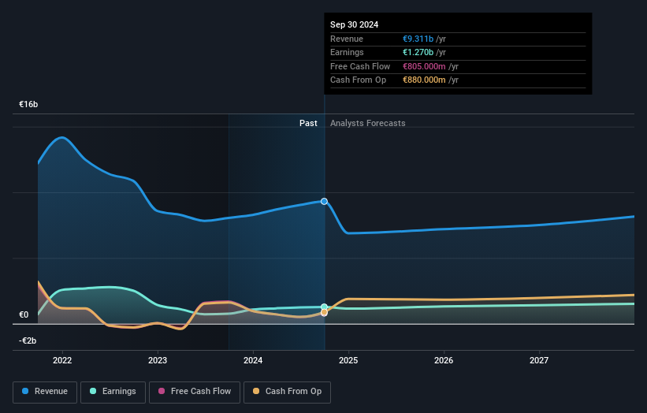This screenshot has width=647, height=413.
Task: Click the 2023 x-axis label
Action: [158, 361]
